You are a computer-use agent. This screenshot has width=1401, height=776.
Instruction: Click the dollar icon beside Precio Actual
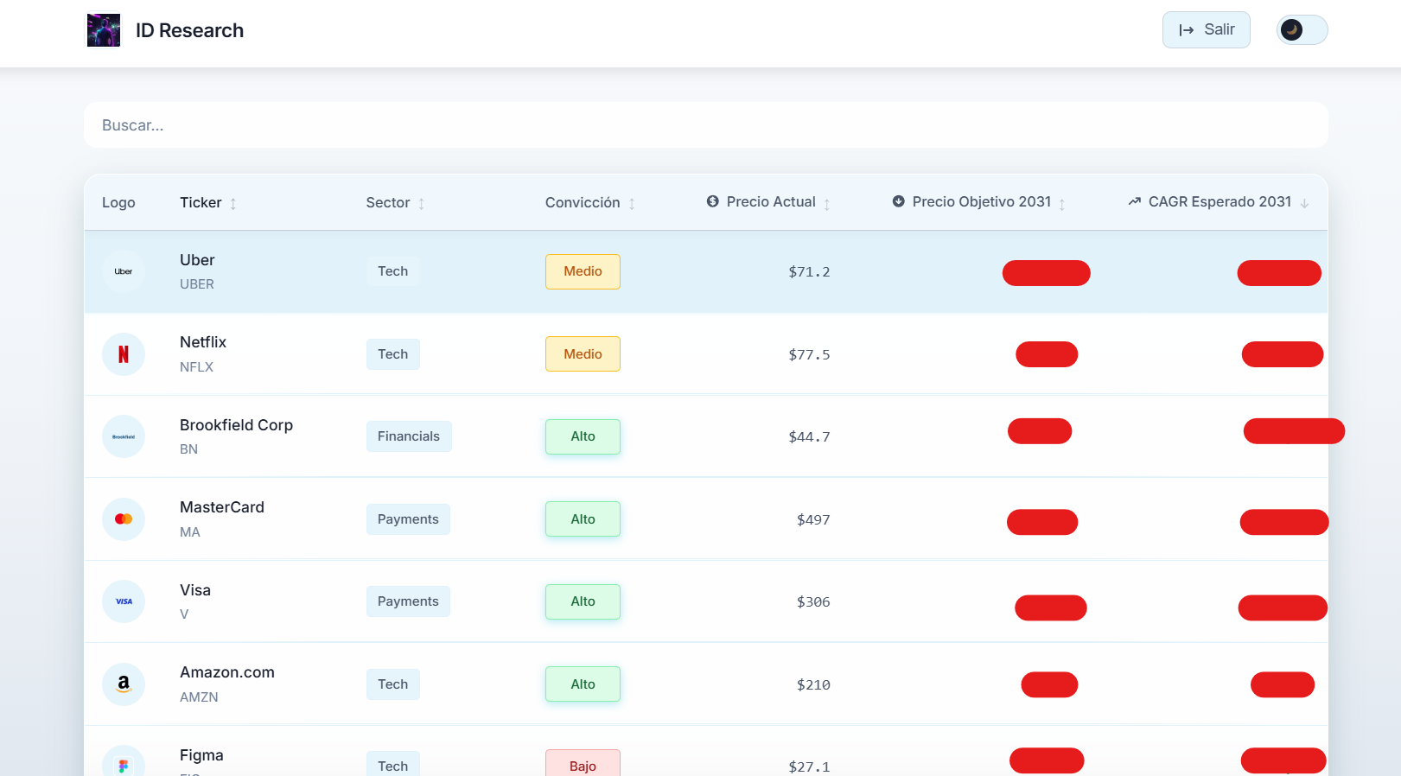tap(712, 201)
